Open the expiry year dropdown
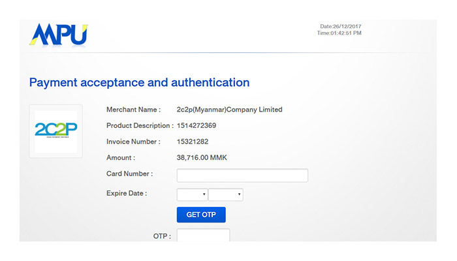This screenshot has width=457, height=261. pos(226,194)
